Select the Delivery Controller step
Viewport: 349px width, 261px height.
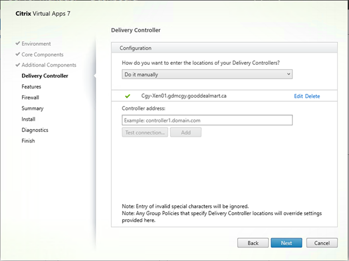tap(45, 76)
